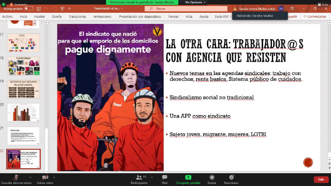The image size is (331, 186).
Task: Expand the video options caret
Action: (54, 177)
